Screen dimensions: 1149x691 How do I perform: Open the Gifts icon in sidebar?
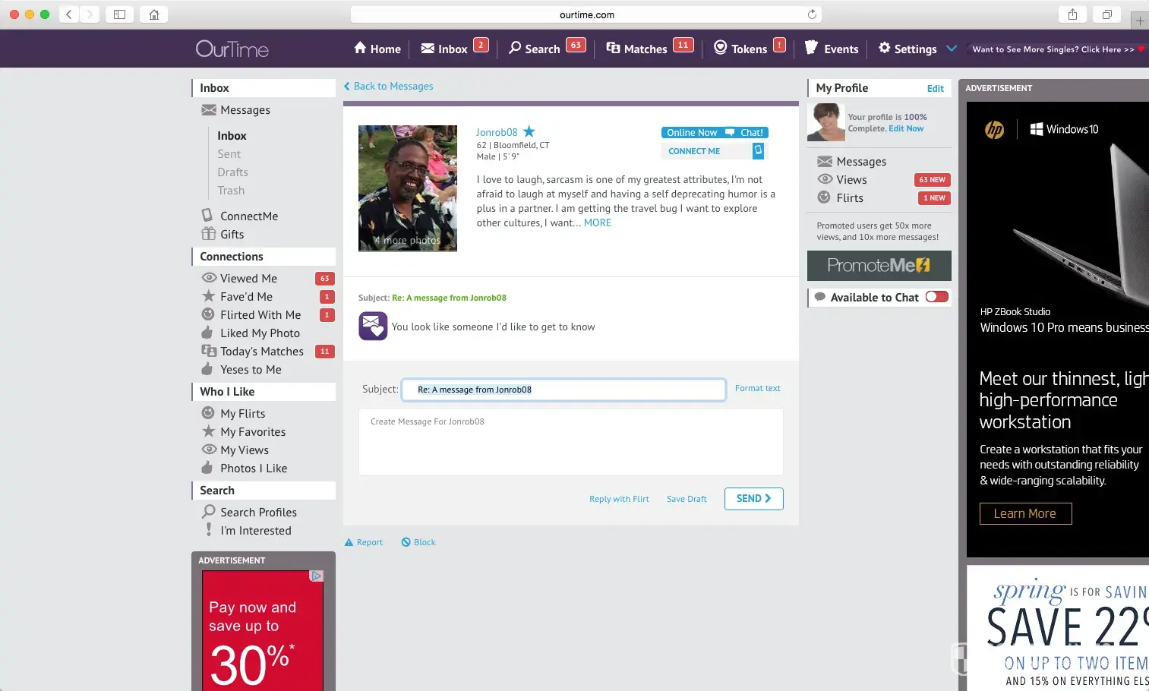[x=208, y=234]
